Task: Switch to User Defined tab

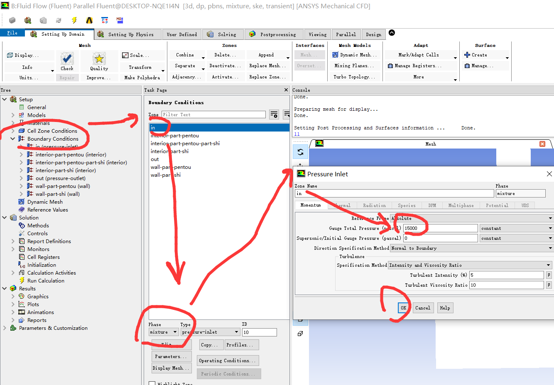Action: 182,34
